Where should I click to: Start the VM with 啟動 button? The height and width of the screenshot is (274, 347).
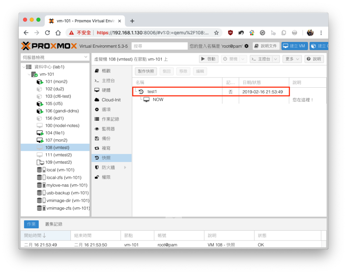[x=208, y=59]
